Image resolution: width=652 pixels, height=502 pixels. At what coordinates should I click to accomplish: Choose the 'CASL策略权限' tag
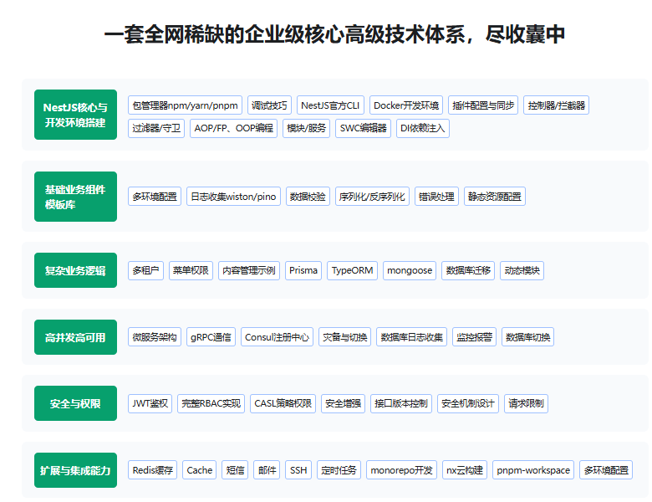click(x=283, y=403)
